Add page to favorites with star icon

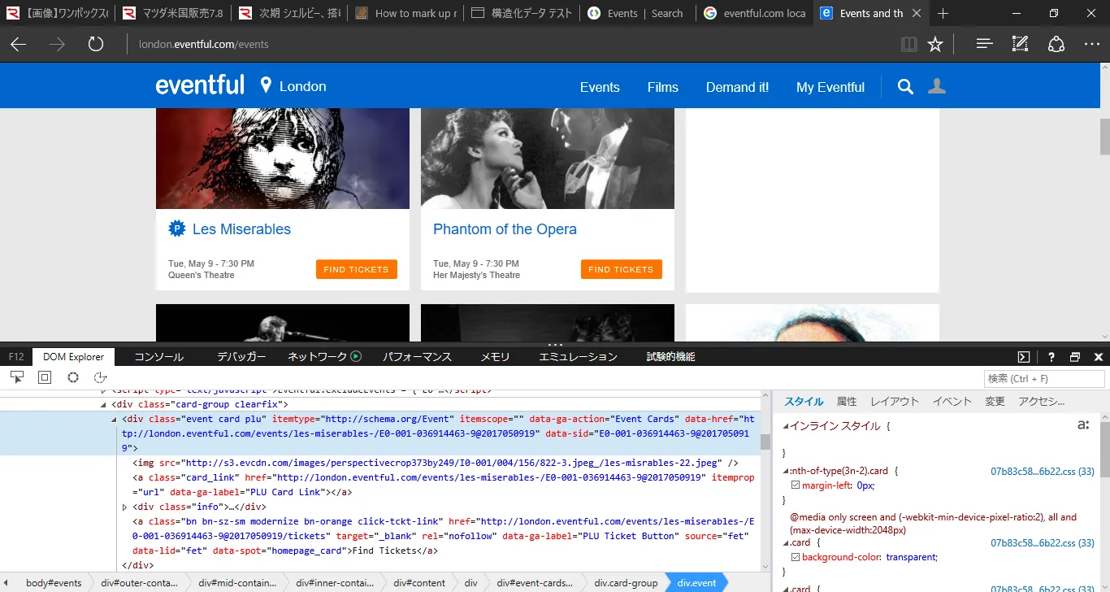tap(935, 45)
